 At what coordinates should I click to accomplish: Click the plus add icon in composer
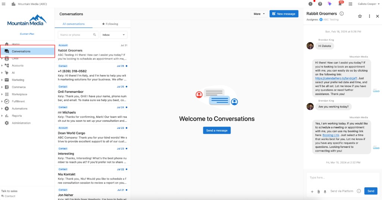(312, 191)
